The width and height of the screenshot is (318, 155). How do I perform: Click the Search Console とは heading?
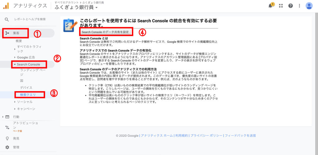(94, 38)
